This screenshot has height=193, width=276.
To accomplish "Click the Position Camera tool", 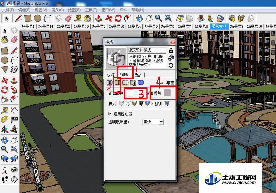I will pyautogui.click(x=5, y=170).
